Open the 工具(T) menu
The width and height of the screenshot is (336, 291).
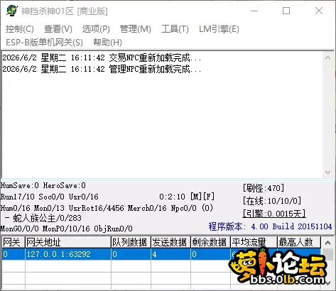[175, 29]
